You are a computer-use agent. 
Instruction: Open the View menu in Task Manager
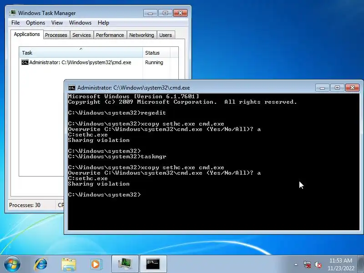[57, 23]
